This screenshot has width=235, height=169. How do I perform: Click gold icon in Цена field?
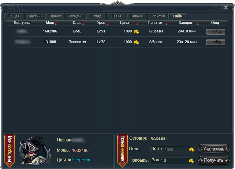(192, 149)
